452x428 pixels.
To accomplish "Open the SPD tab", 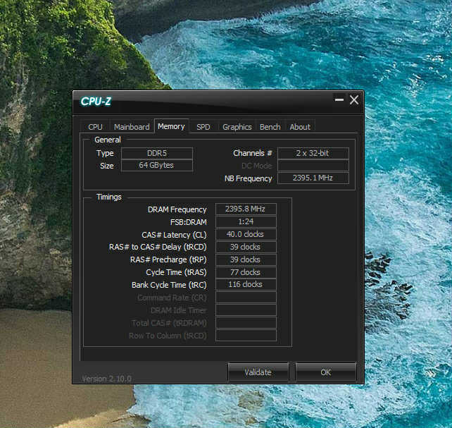I will click(x=203, y=127).
